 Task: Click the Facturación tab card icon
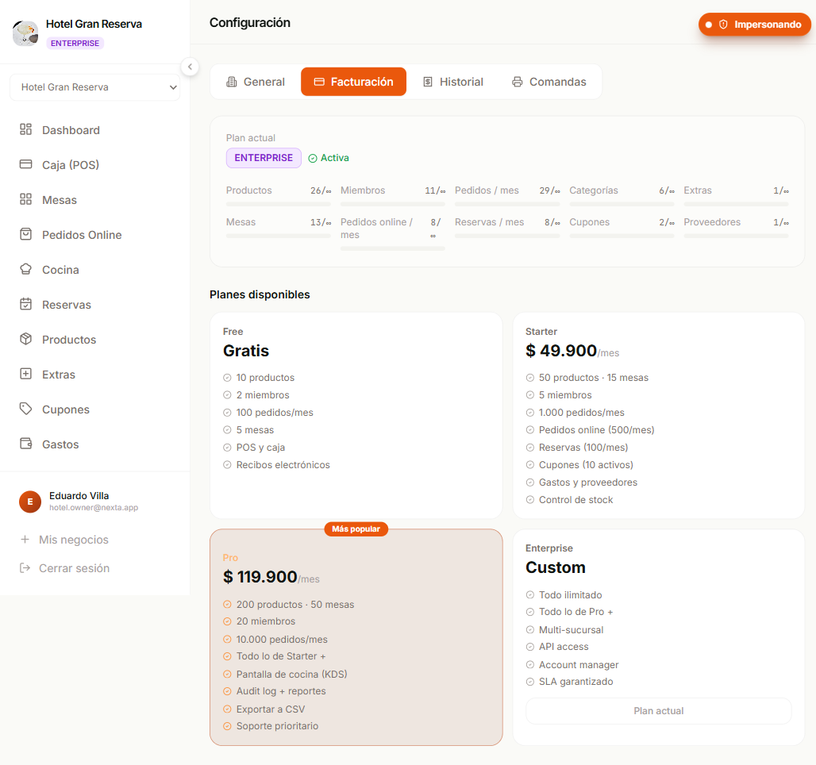tap(319, 82)
